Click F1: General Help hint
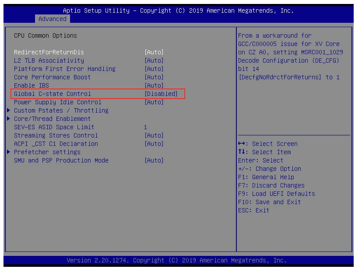Viewport: 355px width, 269px height. click(266, 177)
